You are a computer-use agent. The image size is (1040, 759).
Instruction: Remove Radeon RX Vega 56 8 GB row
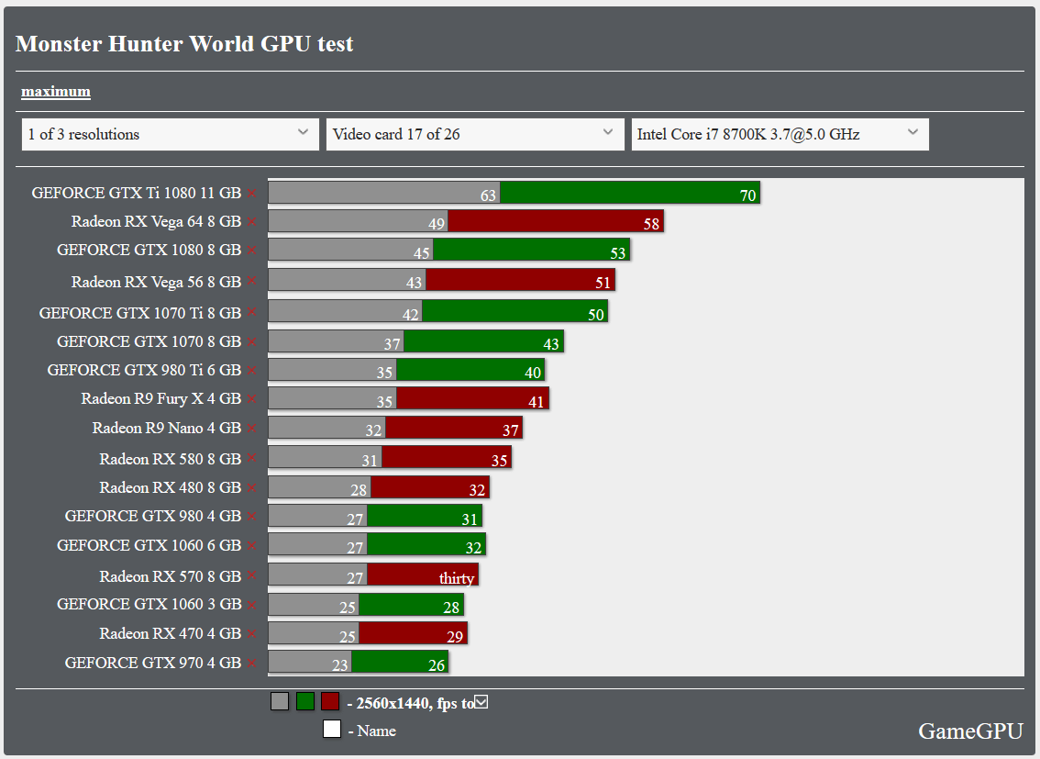click(x=252, y=282)
